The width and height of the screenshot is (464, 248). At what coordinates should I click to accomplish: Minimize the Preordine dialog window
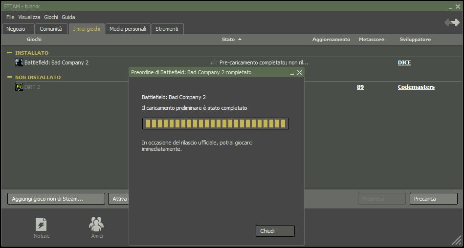(x=292, y=73)
